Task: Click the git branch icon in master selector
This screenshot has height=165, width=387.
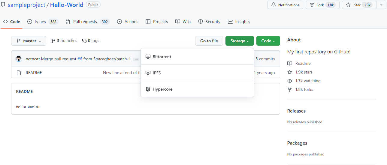Action: (19, 41)
